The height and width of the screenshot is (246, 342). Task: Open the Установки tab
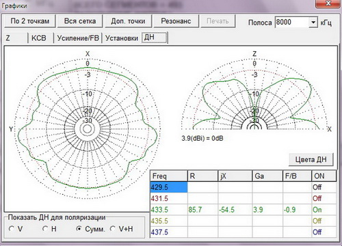coord(122,38)
